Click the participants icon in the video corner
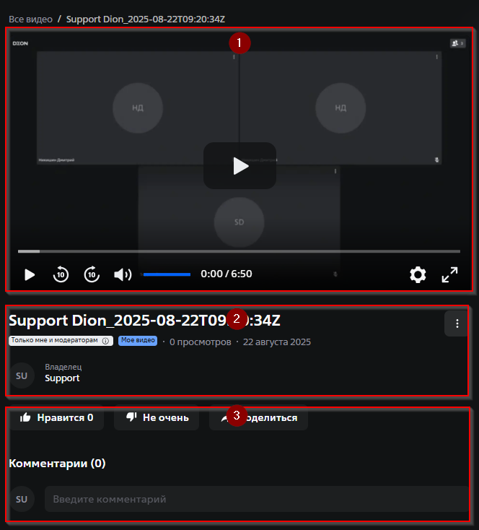The image size is (479, 530). point(458,43)
